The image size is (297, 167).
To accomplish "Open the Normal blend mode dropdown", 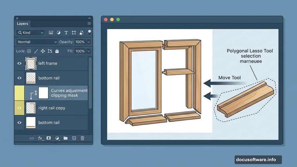I will pyautogui.click(x=37, y=42).
